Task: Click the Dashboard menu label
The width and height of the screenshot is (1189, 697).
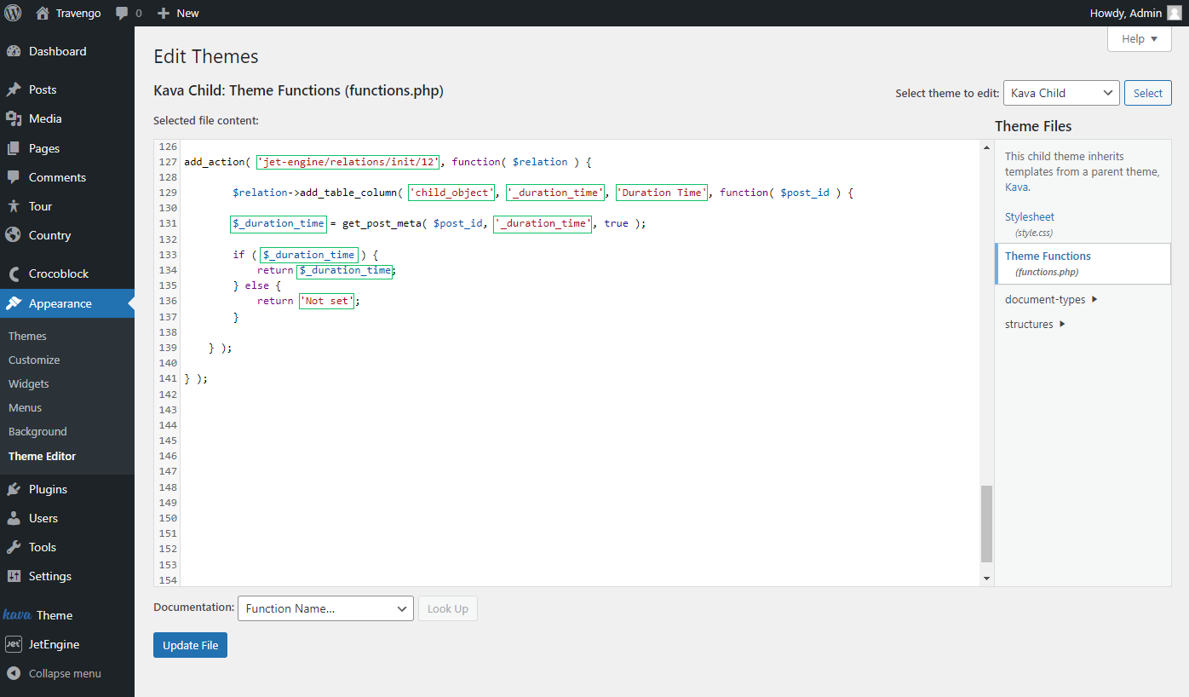Action: coord(57,51)
